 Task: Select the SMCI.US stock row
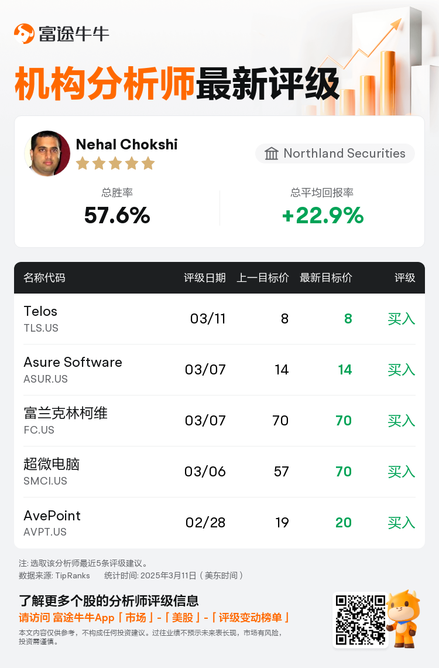click(x=220, y=472)
